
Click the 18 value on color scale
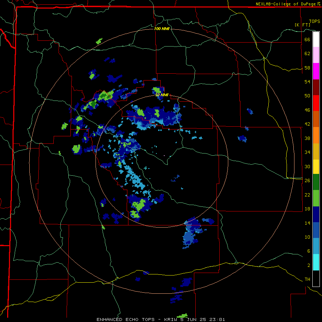point(307,209)
